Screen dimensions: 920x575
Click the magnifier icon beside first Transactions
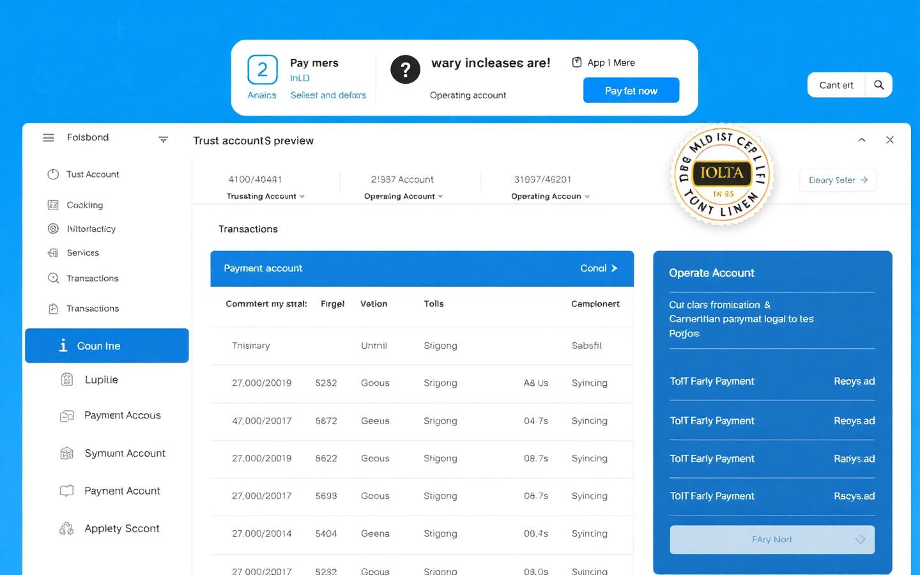click(x=54, y=278)
